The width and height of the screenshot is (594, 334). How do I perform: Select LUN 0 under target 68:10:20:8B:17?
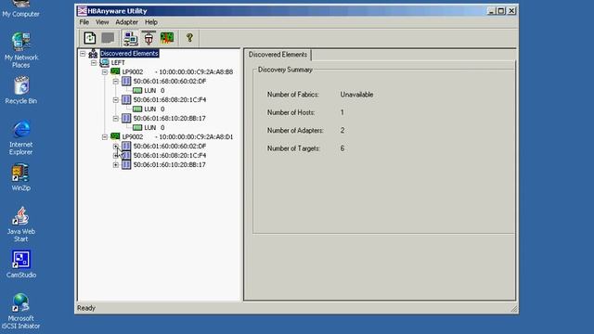(x=154, y=128)
